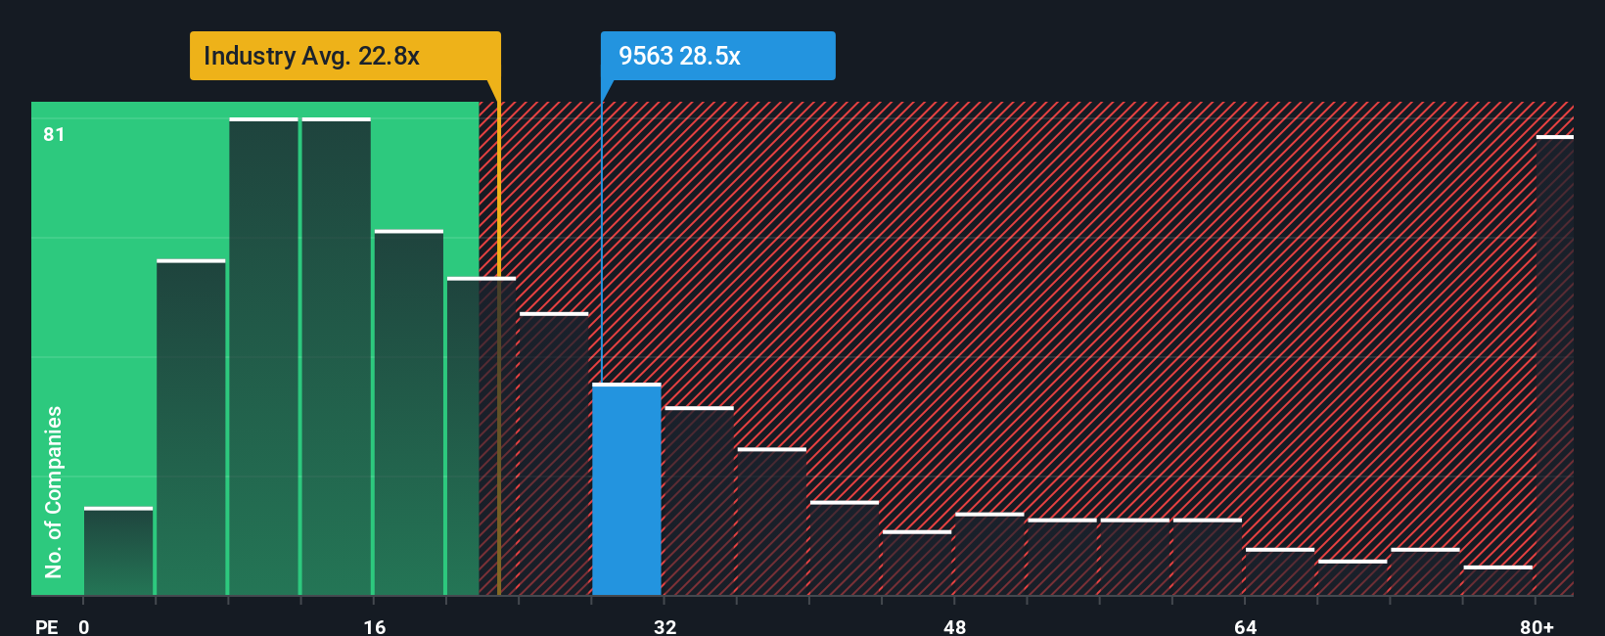Screen dimensions: 1605x636
Task: Click the x-axis label 48
Action: pyautogui.click(x=955, y=626)
